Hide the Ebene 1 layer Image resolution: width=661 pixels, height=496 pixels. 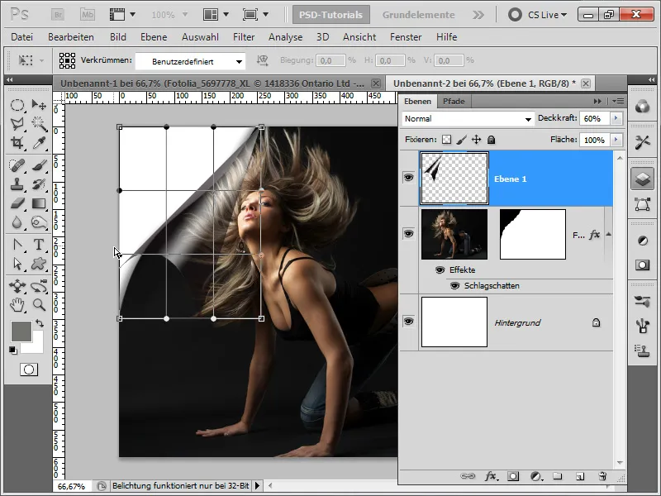[408, 178]
